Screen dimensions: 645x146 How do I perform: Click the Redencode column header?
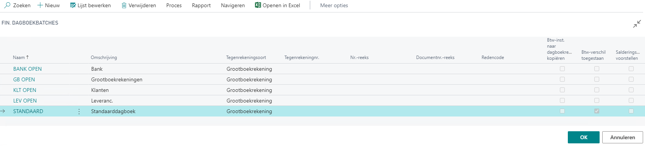(x=493, y=57)
